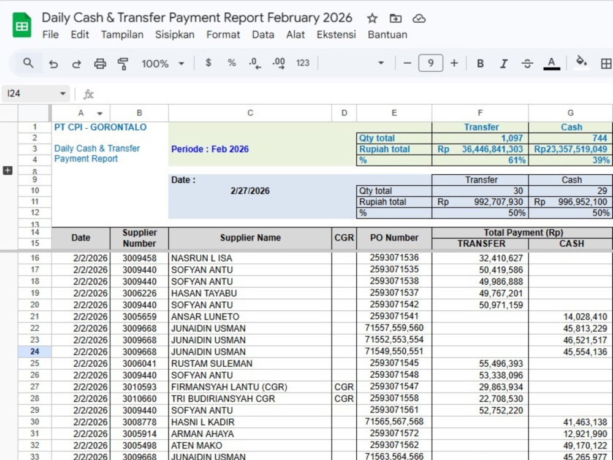Print the spreadsheet using printer icon
Viewport: 613px width, 460px height.
(x=100, y=63)
